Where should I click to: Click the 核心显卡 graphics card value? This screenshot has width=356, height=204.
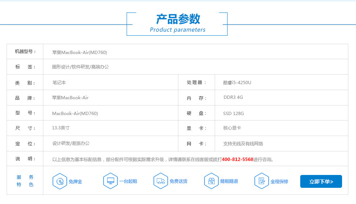click(x=232, y=128)
